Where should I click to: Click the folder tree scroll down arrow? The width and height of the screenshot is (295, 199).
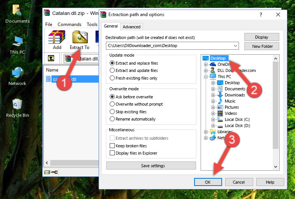pos(275,167)
